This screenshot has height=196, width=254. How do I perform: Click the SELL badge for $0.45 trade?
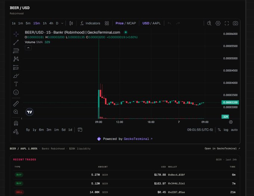coord(19,192)
